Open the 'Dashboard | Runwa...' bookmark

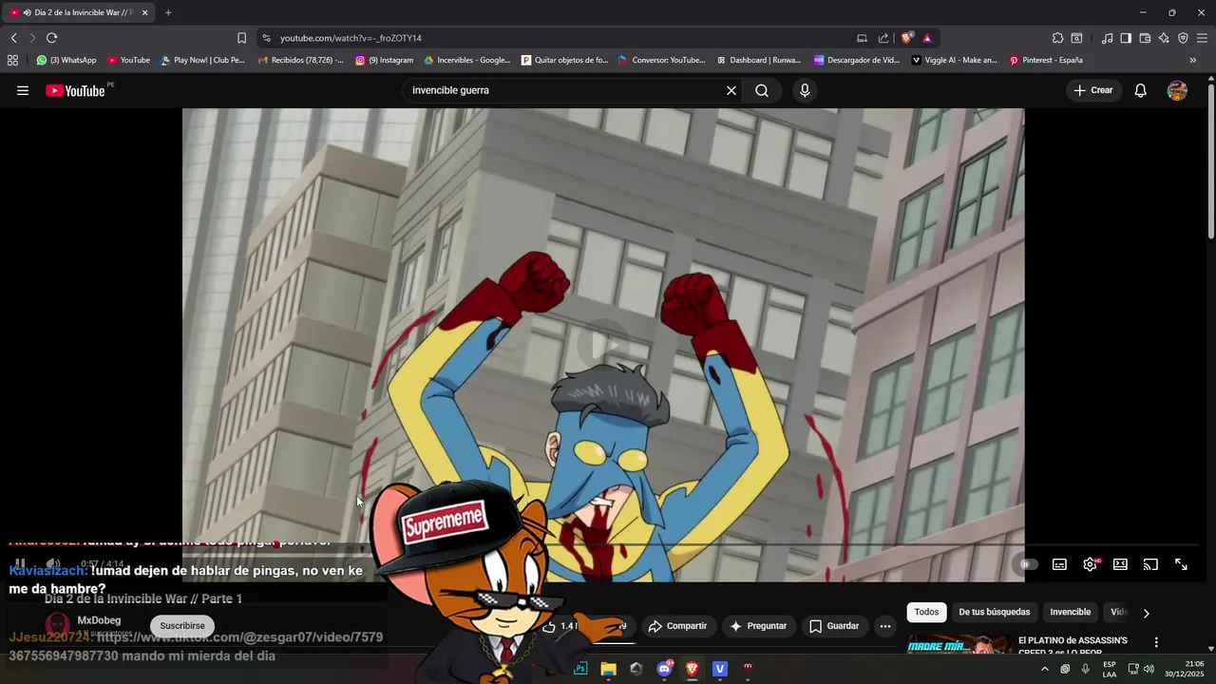click(759, 60)
